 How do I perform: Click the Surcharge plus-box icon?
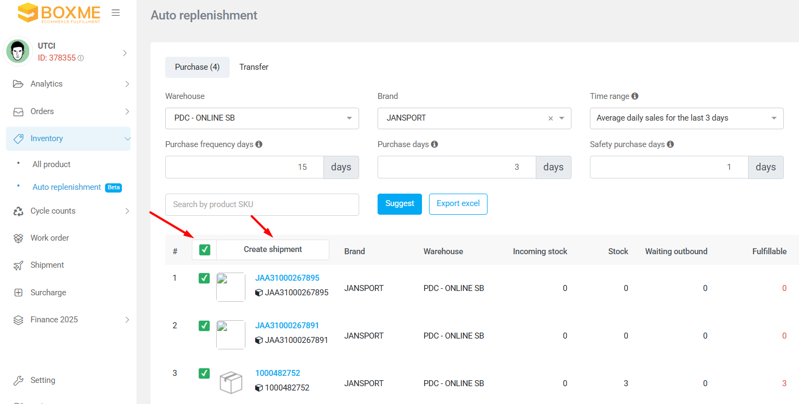pos(18,293)
